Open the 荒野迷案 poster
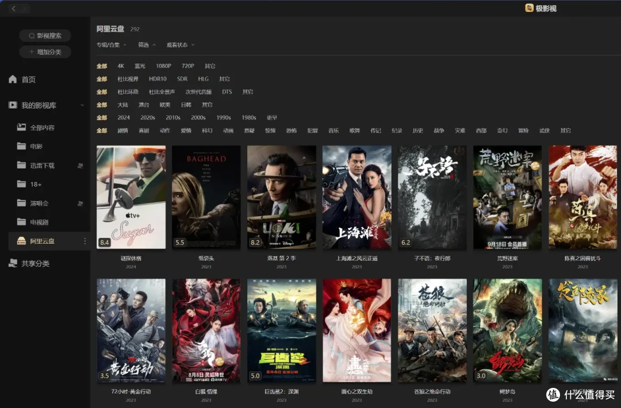The height and width of the screenshot is (408, 621). click(x=507, y=197)
